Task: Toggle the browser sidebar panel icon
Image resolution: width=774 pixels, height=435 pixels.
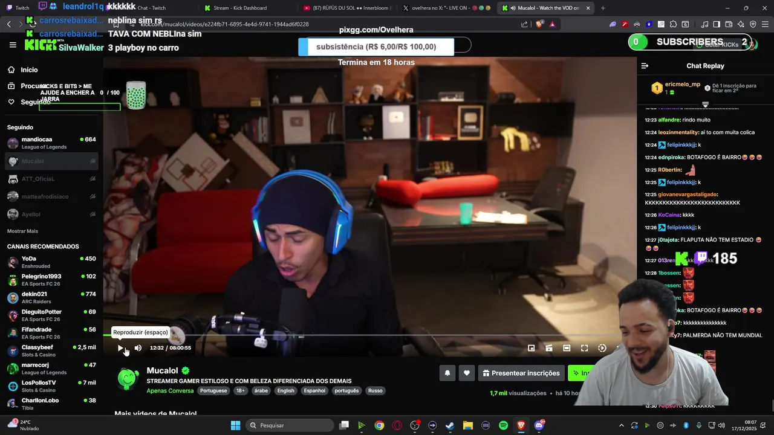Action: click(x=717, y=24)
